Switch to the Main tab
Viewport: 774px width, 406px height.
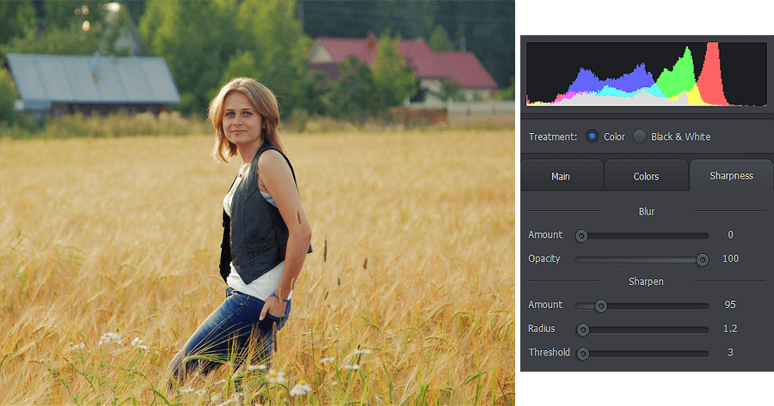[x=562, y=176]
